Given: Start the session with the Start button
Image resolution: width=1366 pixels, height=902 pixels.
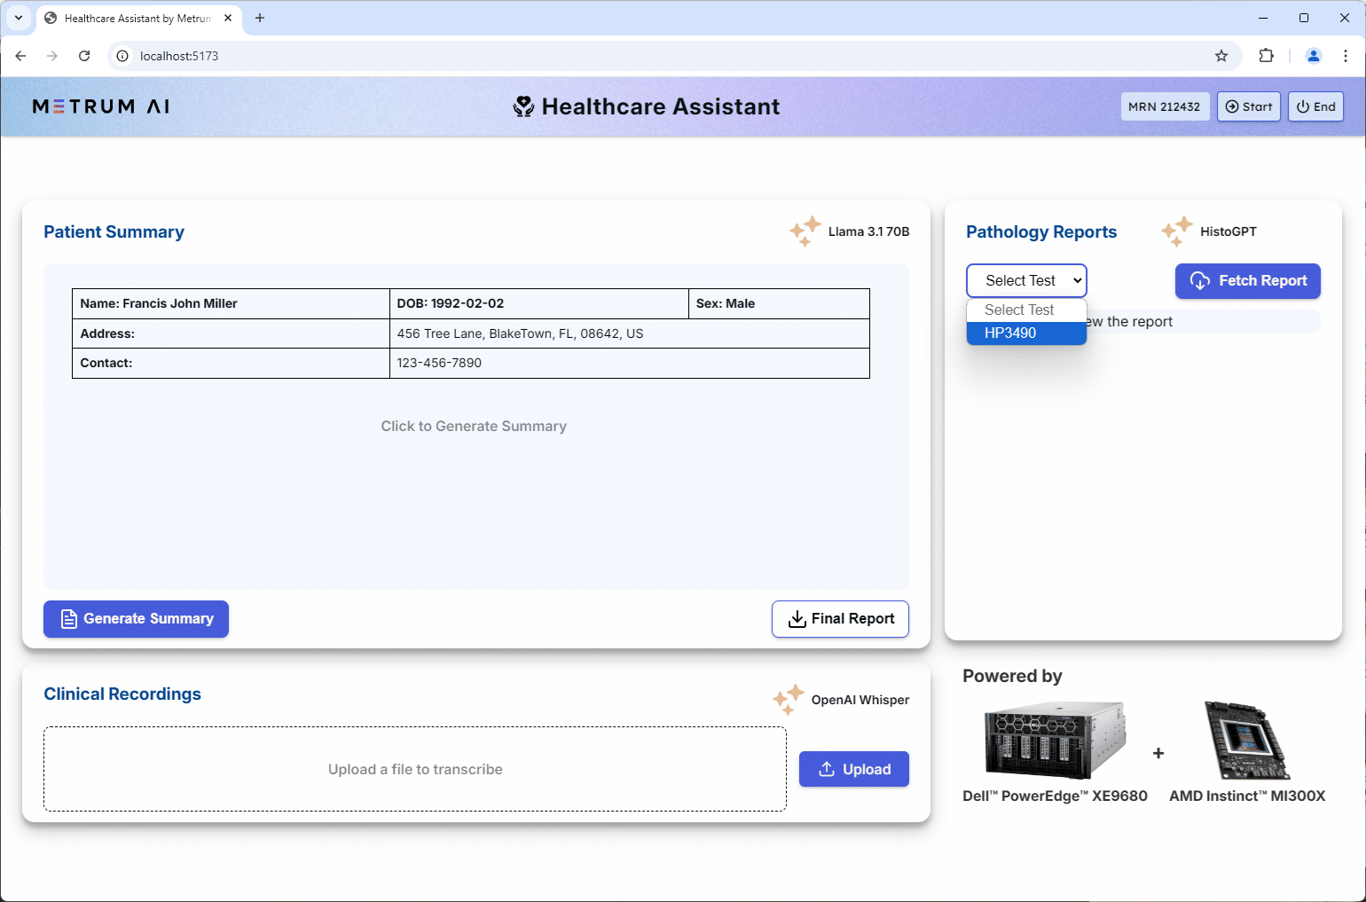Looking at the screenshot, I should 1249,106.
